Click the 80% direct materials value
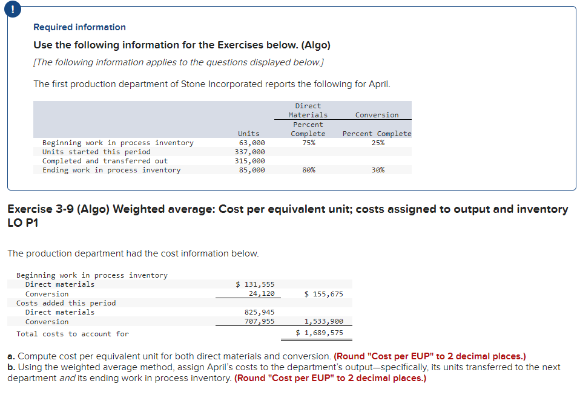The image size is (577, 395). click(308, 170)
